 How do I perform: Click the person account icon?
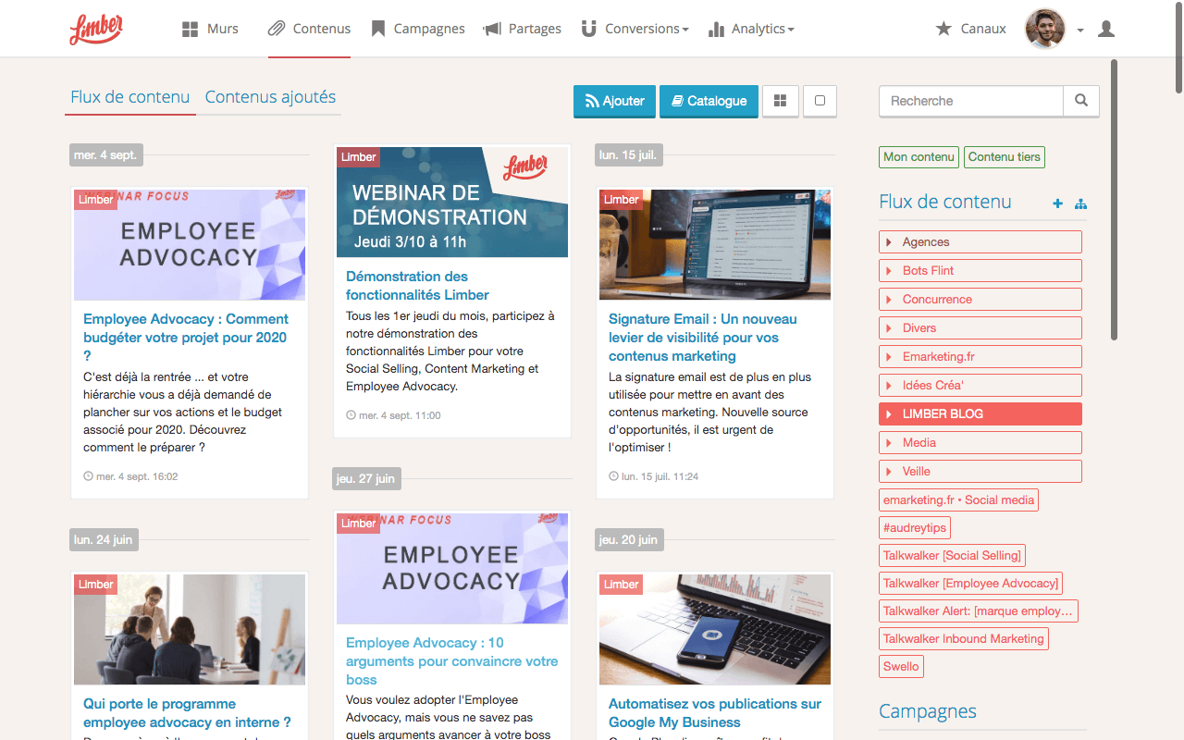click(x=1106, y=29)
